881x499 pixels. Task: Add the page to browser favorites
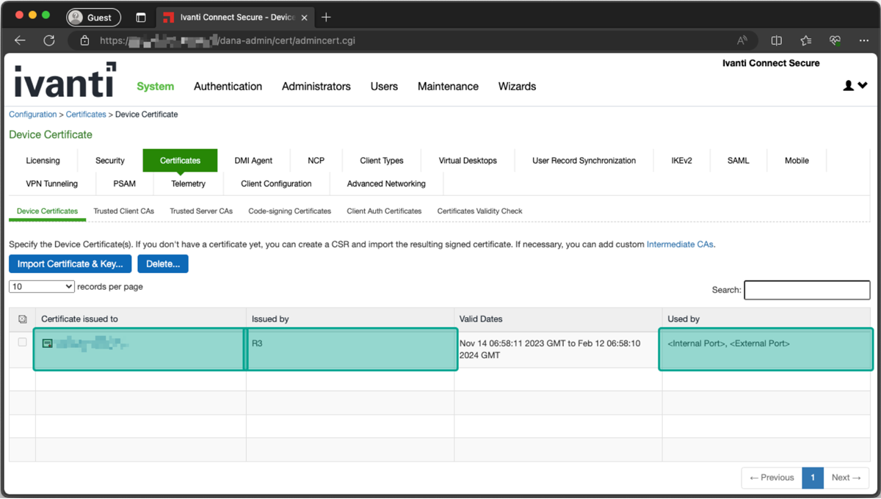tap(804, 41)
